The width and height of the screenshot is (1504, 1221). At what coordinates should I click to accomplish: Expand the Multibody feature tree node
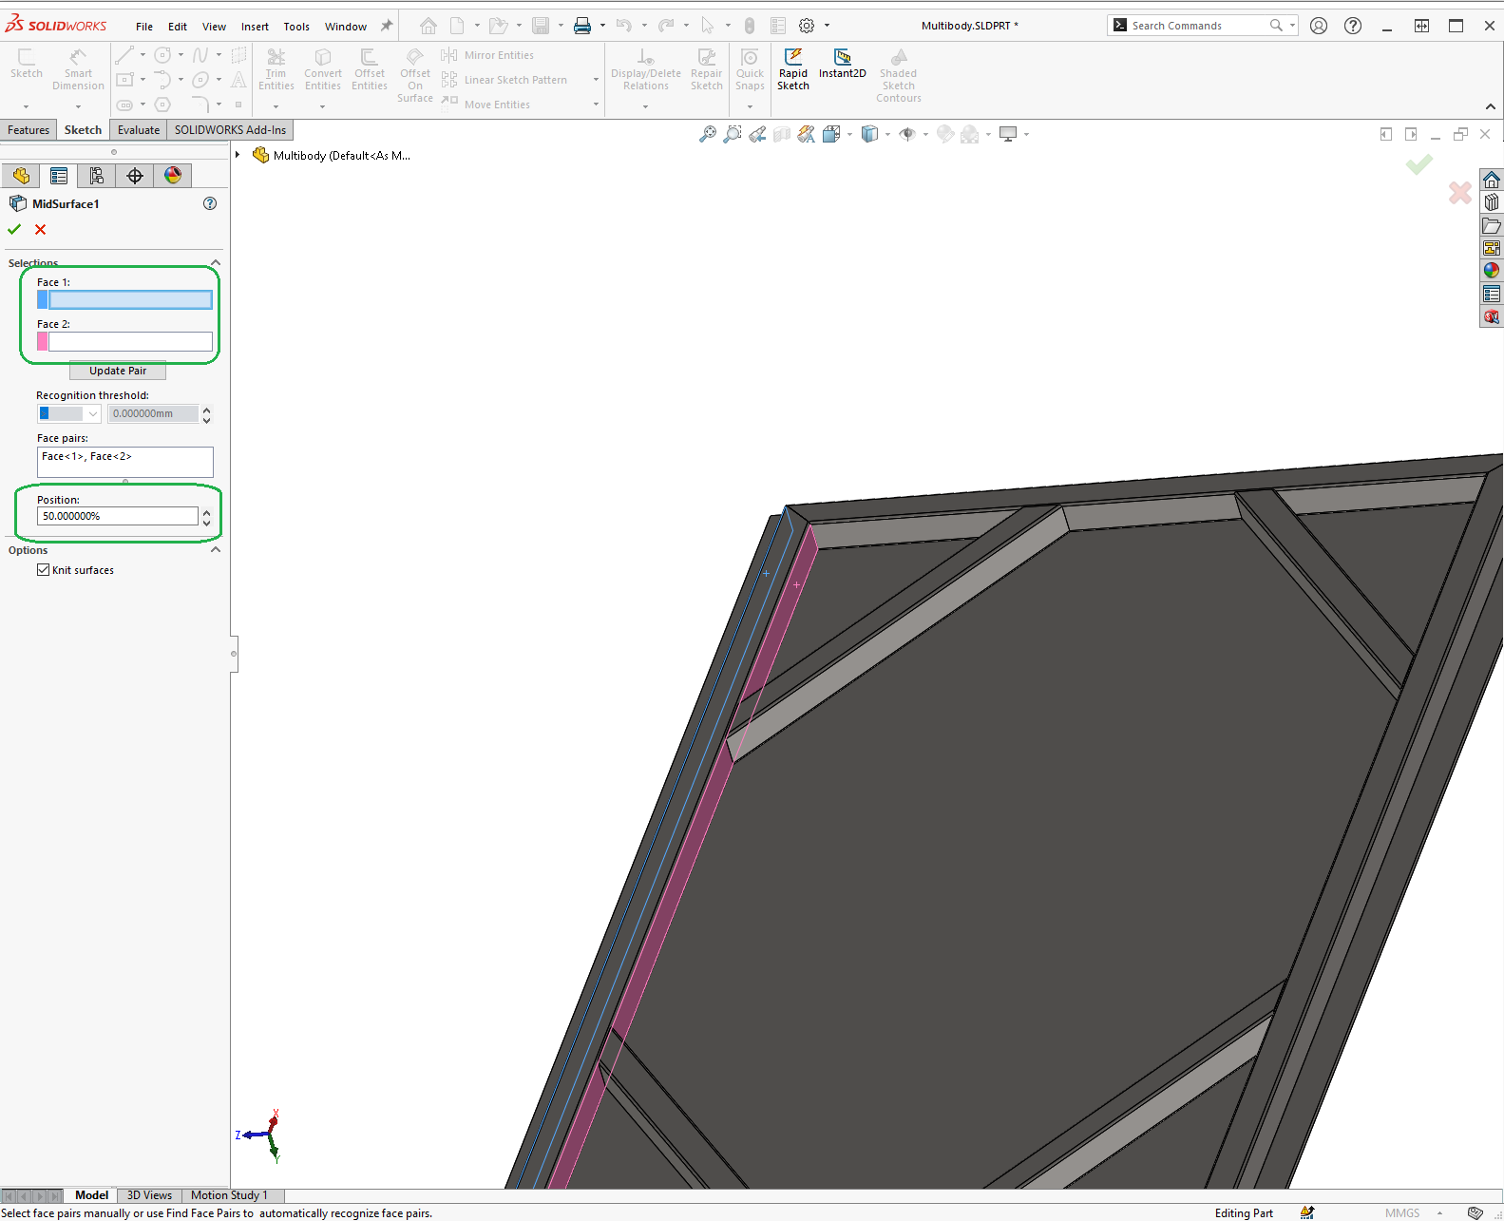(x=238, y=155)
